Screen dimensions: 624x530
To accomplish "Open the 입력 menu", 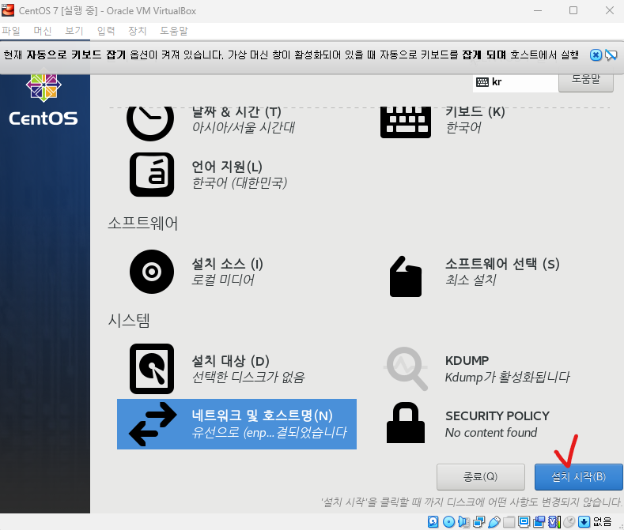I will point(106,31).
